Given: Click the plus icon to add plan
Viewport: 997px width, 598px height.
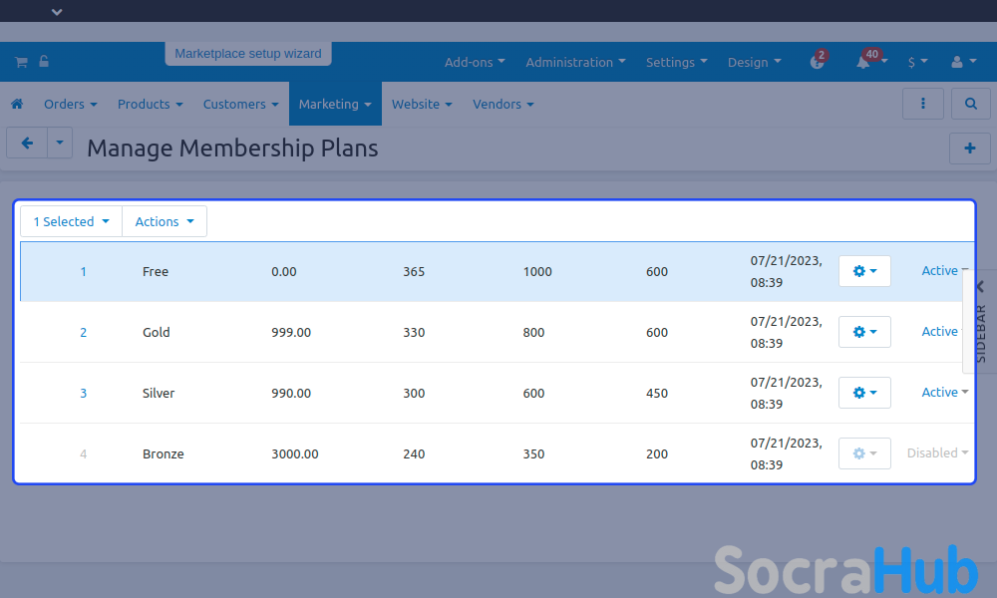Looking at the screenshot, I should pos(970,148).
